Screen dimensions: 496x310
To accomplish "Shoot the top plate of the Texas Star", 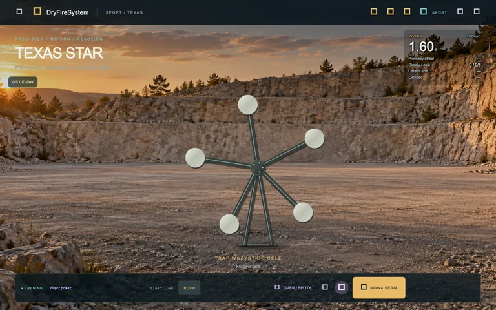I will [248, 105].
